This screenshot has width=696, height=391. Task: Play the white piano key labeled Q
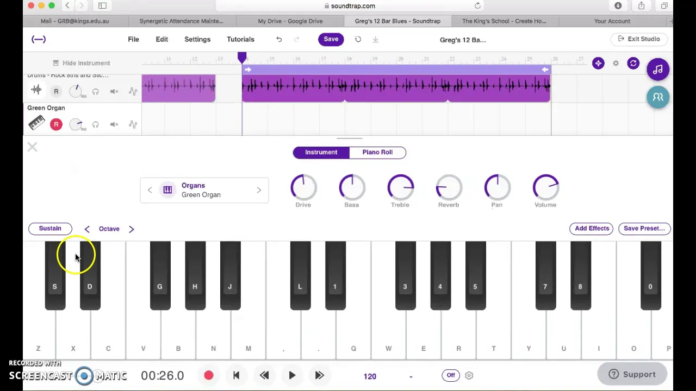click(353, 334)
